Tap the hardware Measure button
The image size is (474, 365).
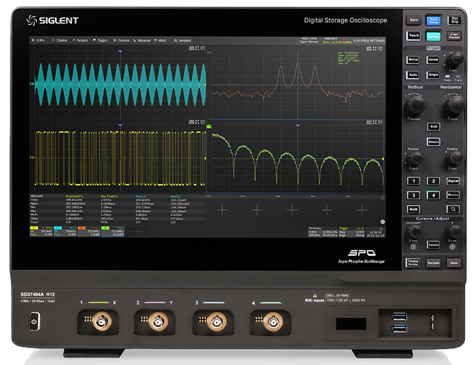[433, 142]
